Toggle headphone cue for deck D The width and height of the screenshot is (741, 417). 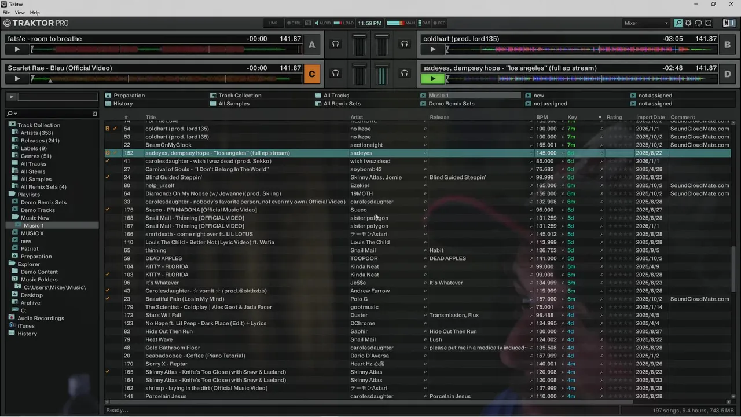(405, 73)
